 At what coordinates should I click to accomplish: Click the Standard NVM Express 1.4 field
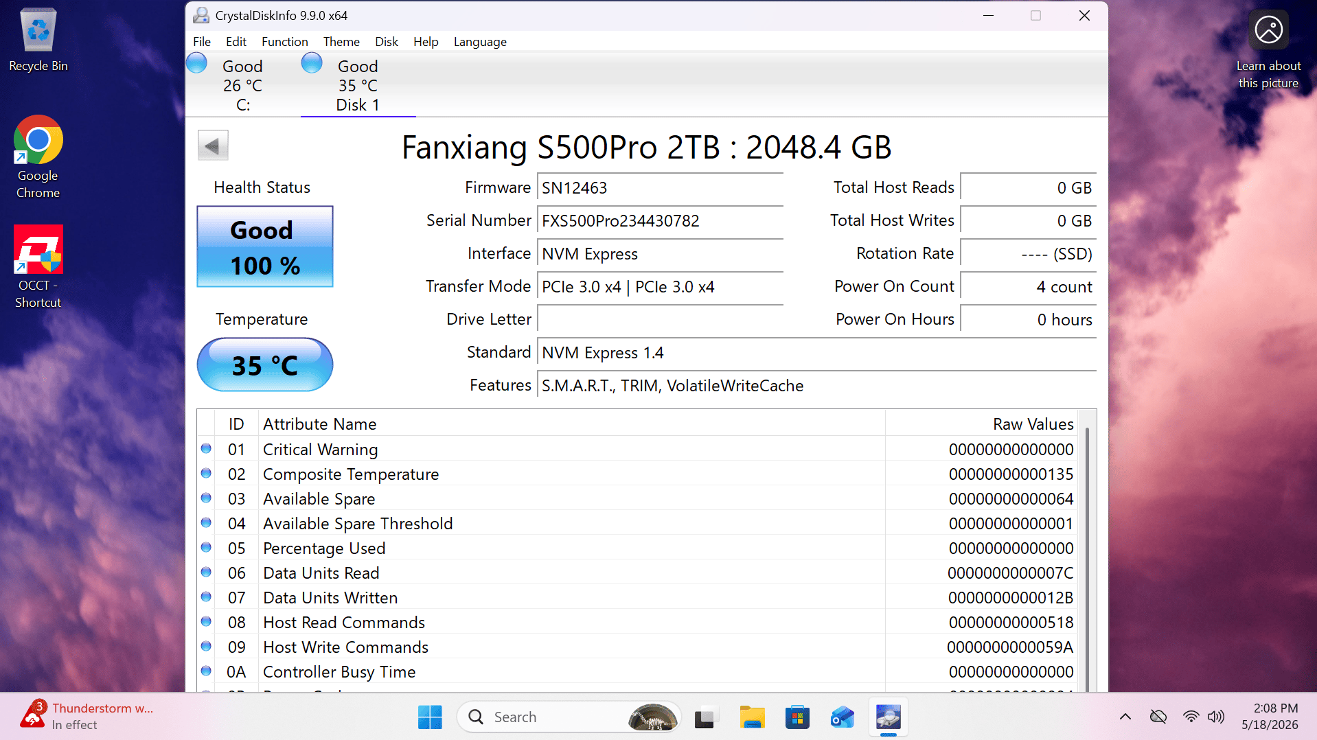click(816, 353)
